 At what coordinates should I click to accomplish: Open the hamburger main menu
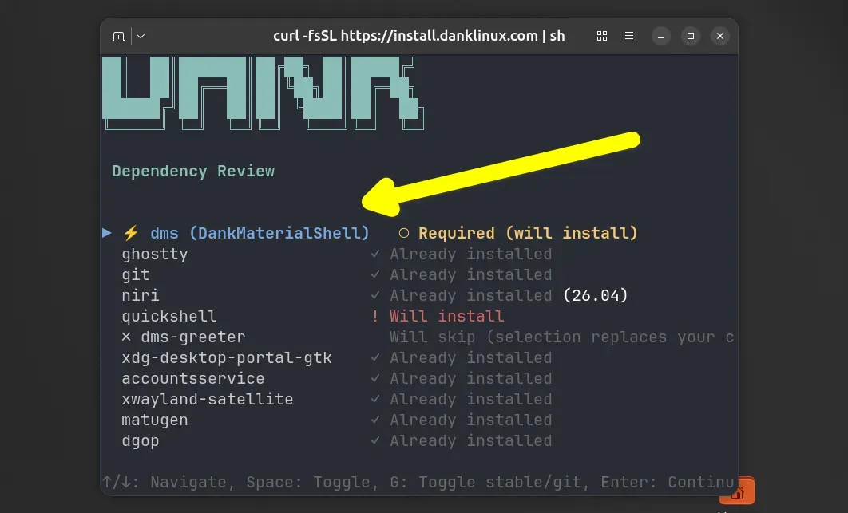coord(629,36)
